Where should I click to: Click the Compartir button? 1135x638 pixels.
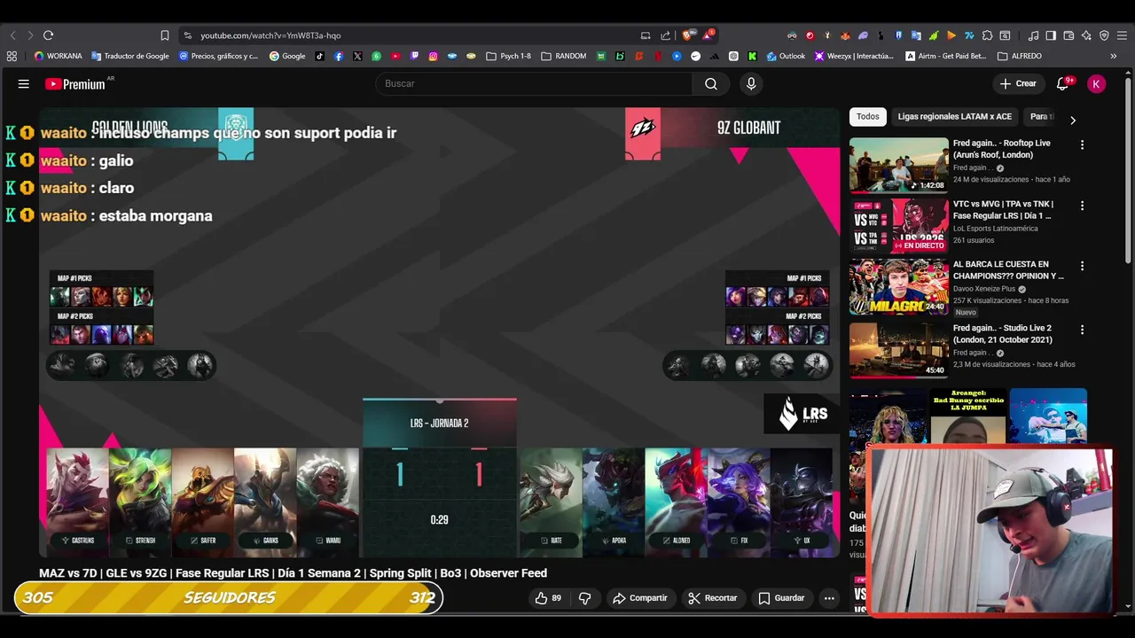639,598
